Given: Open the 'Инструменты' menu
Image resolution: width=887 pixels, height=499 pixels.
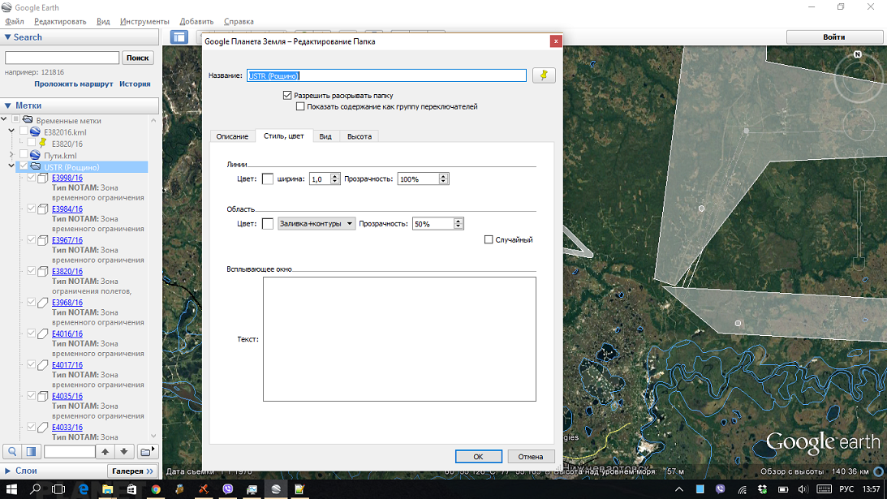Looking at the screenshot, I should pos(144,21).
